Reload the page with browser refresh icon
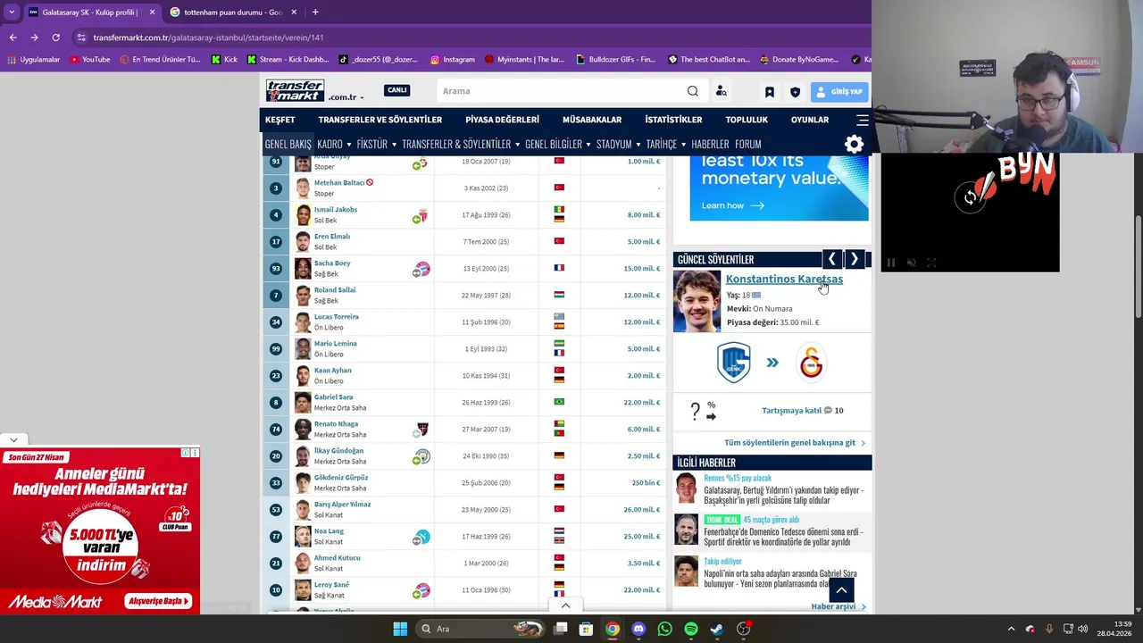Viewport: 1143px width, 643px height. pos(55,38)
